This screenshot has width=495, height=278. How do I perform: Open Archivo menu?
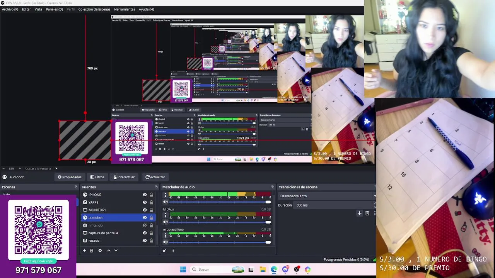(x=10, y=9)
